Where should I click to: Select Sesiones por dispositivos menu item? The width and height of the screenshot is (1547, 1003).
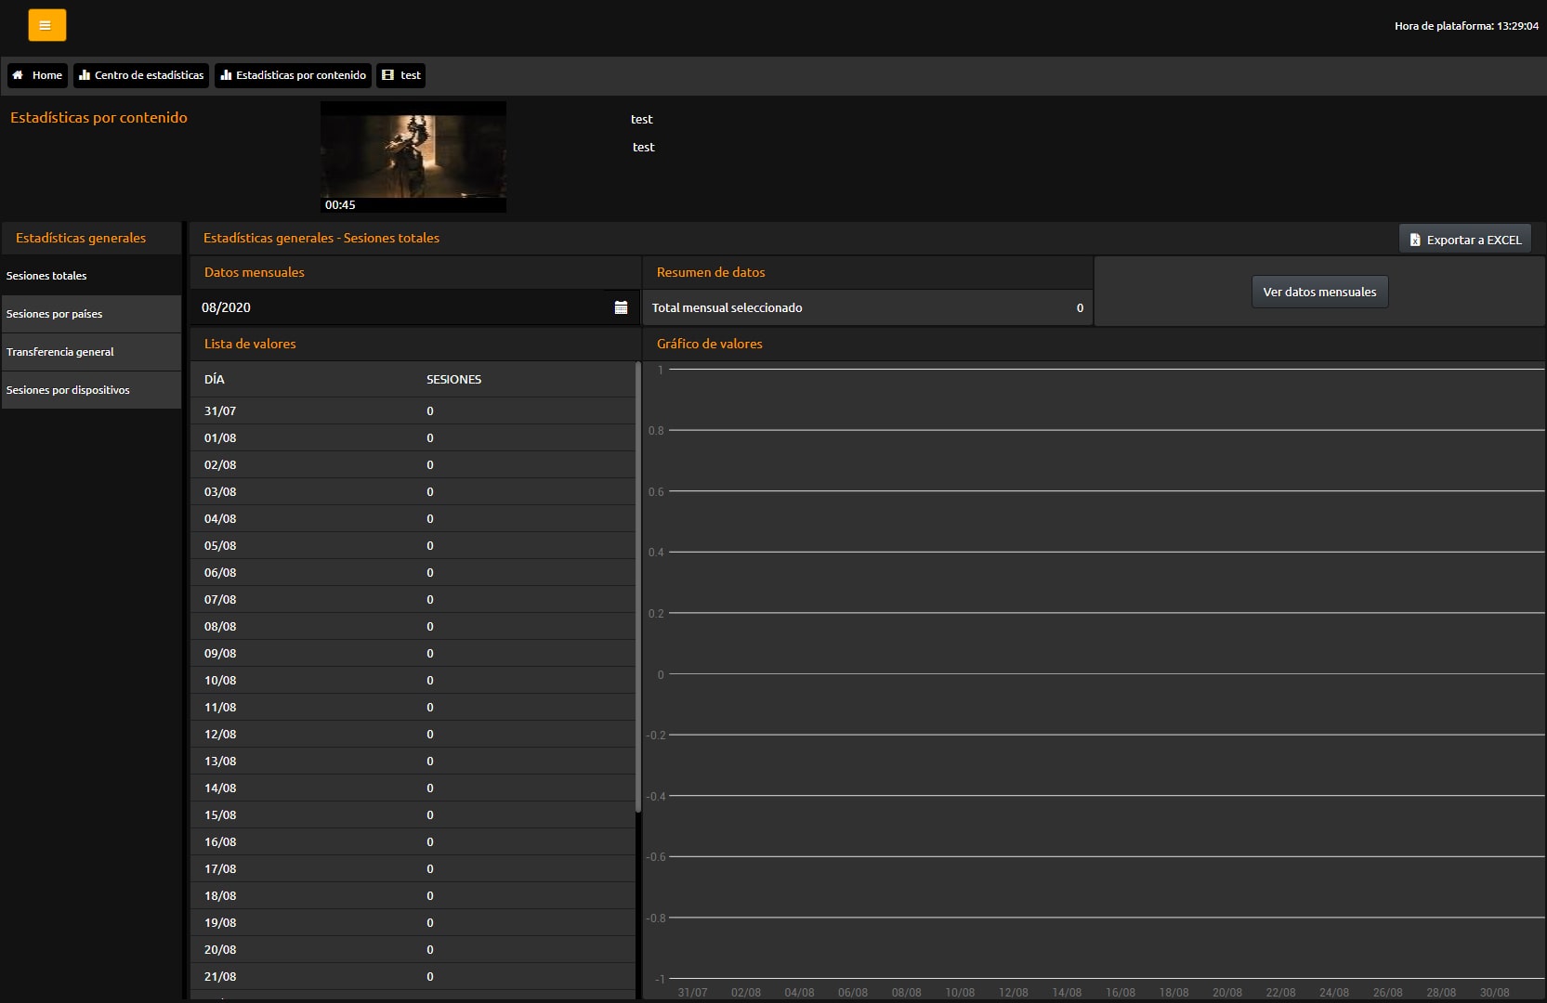[x=91, y=390]
